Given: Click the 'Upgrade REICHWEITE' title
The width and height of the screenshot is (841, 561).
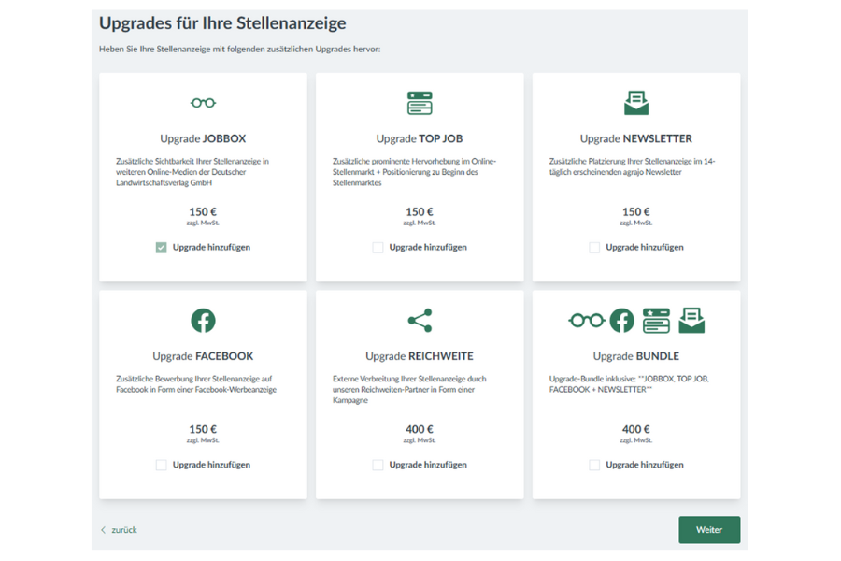Looking at the screenshot, I should (x=420, y=356).
